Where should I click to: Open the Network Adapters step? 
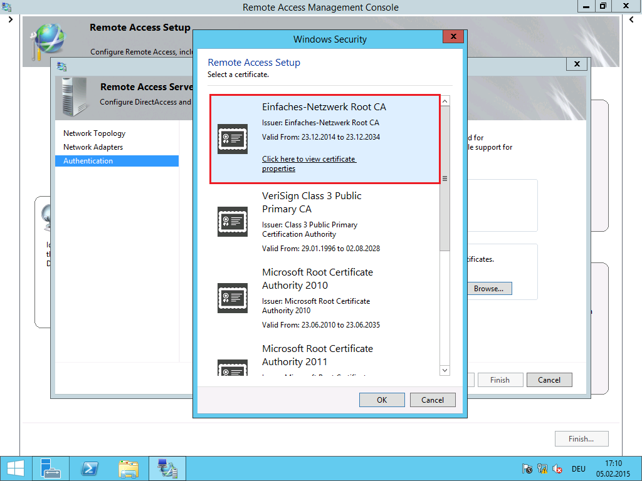(93, 147)
